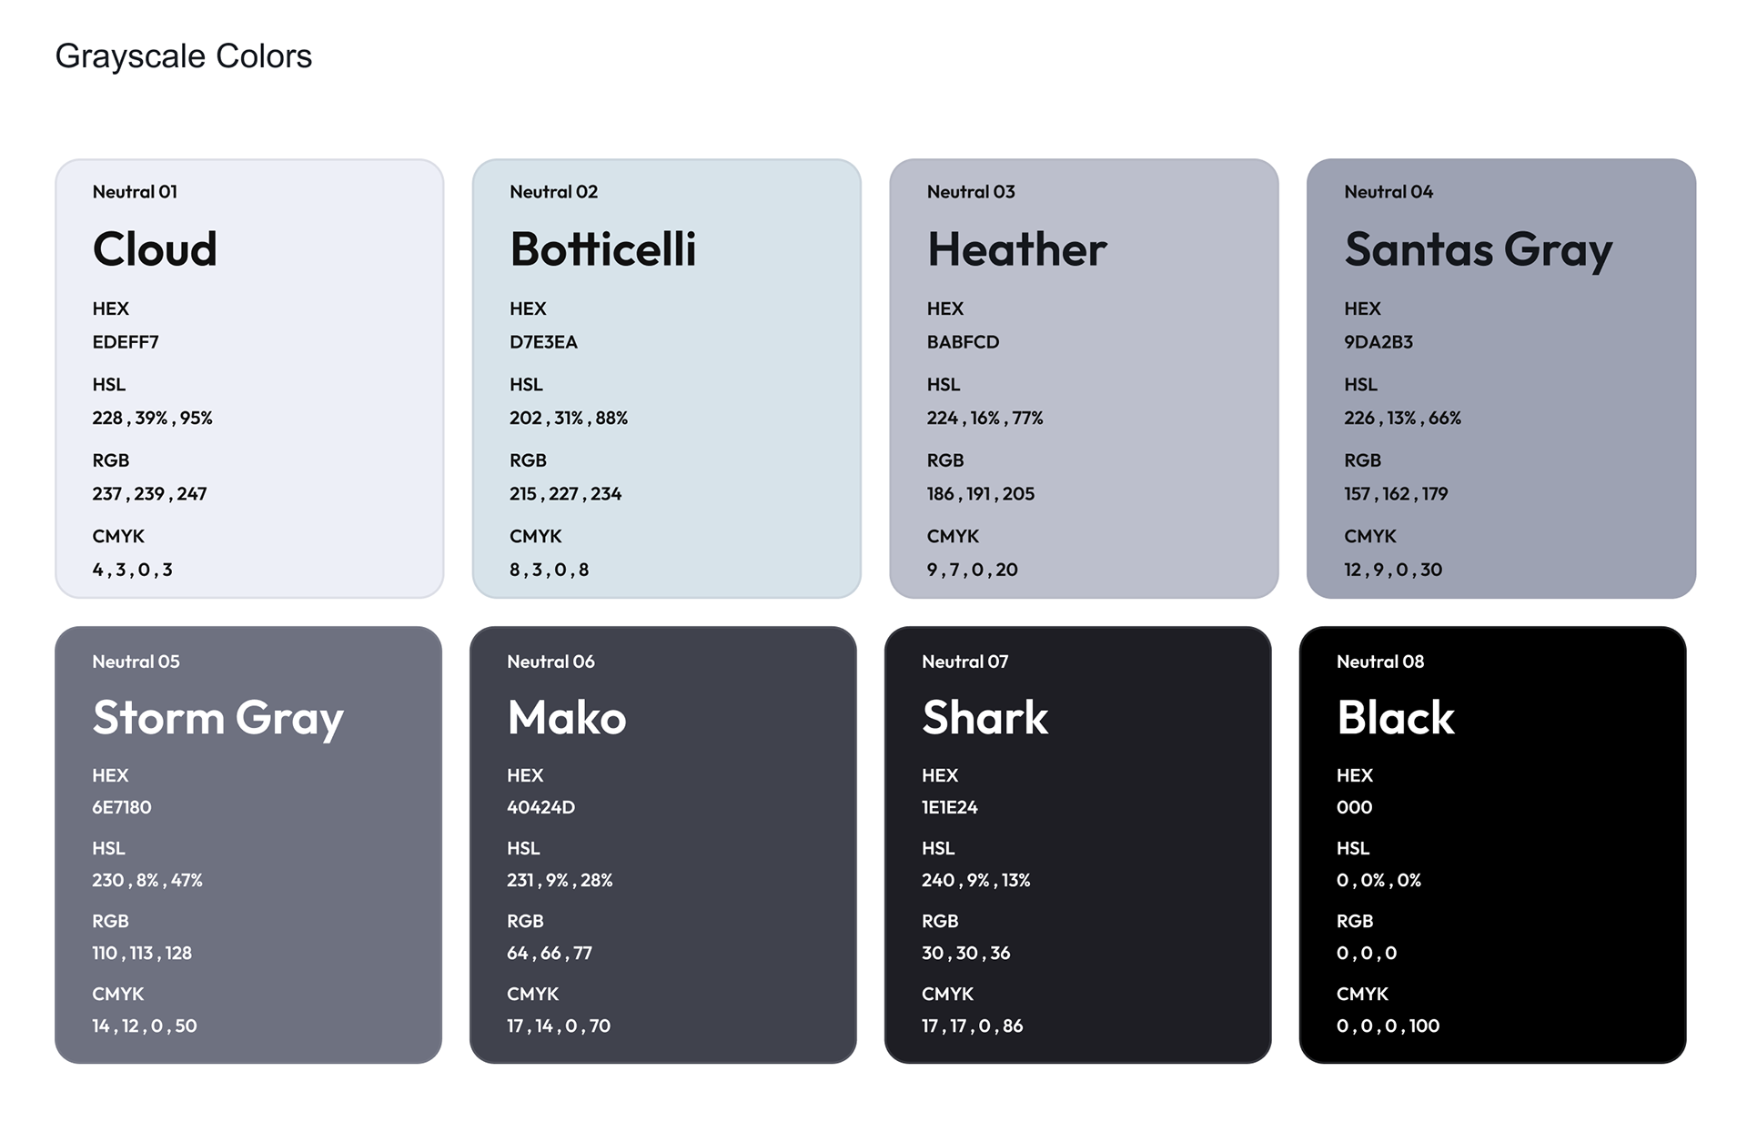Select the Mako color swatch title
Viewport: 1747px width, 1132px height.
(567, 718)
